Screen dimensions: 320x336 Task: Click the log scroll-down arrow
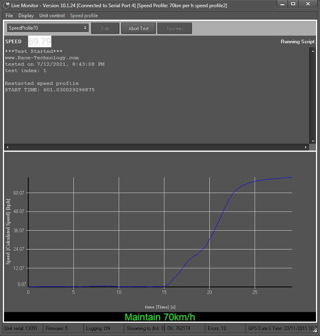(x=313, y=141)
